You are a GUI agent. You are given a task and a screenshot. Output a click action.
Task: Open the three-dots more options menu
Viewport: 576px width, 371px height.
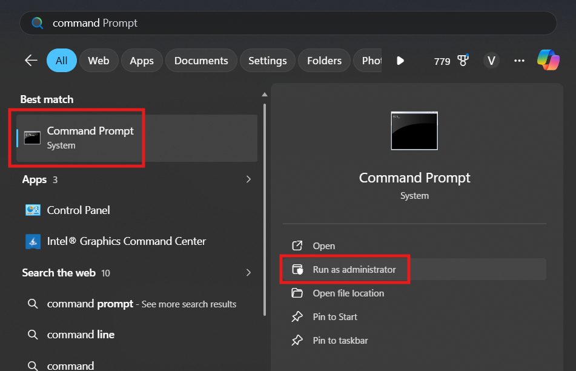point(519,61)
